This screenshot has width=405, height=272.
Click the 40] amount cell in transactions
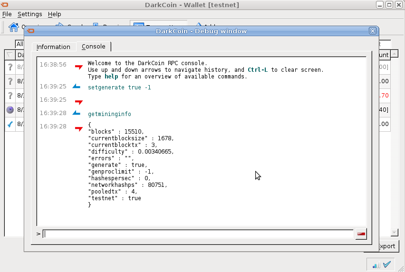(x=384, y=110)
